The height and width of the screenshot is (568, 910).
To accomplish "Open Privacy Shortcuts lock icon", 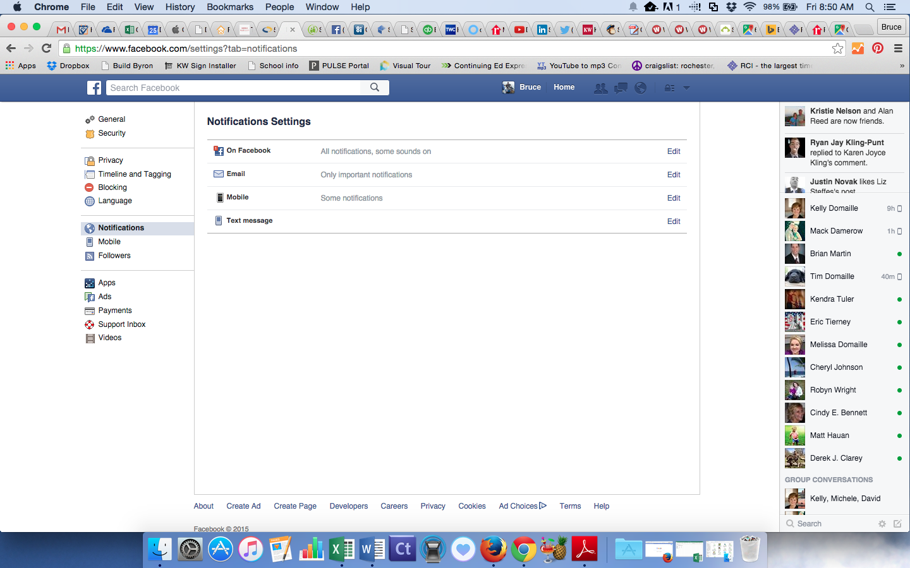I will 670,88.
